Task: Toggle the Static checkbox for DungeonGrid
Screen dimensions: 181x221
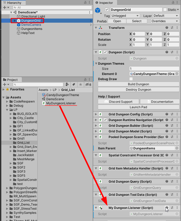Action: point(165,10)
